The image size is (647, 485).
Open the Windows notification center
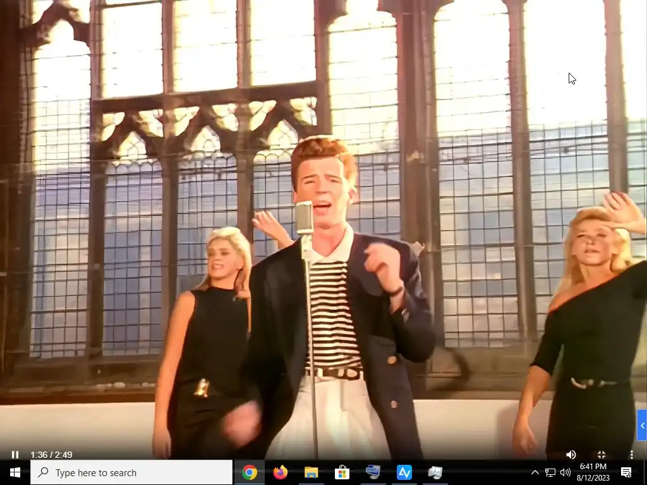coord(626,472)
